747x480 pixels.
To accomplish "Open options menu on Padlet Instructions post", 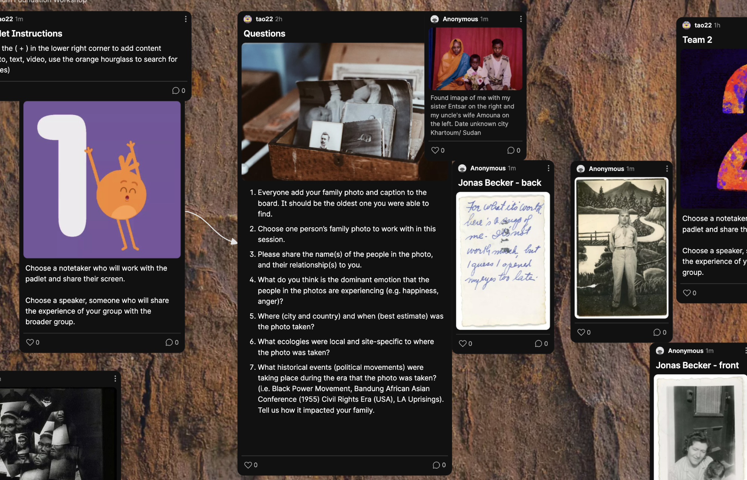I will [185, 19].
